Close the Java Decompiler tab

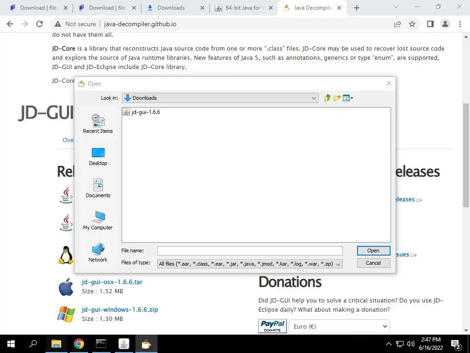pos(339,8)
